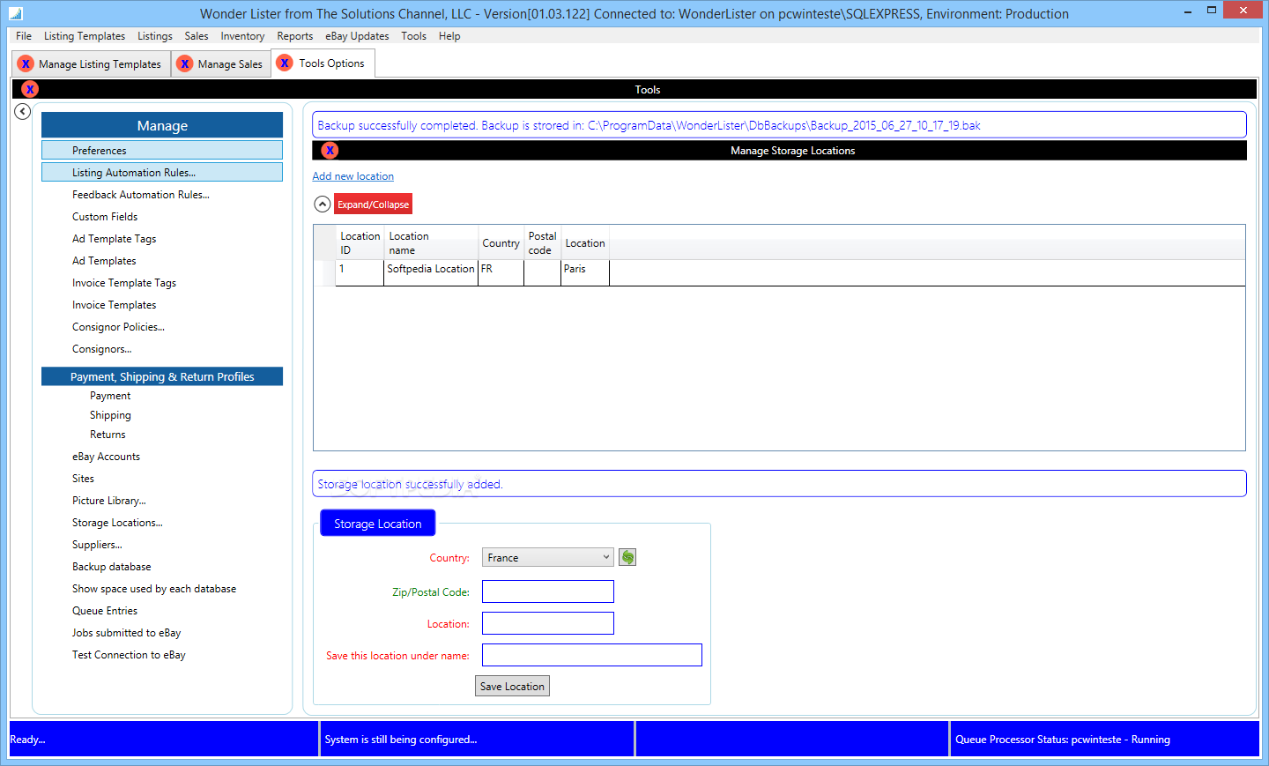This screenshot has height=766, width=1269.
Task: Open Consignors in the sidebar
Action: coord(102,349)
